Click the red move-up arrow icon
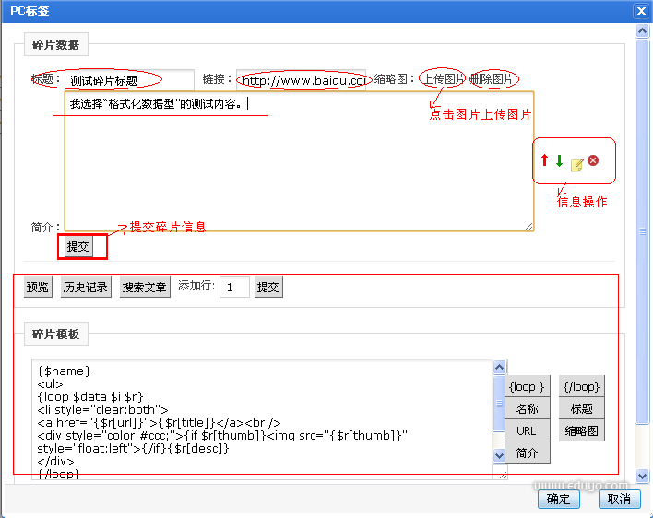The image size is (653, 518). (x=544, y=160)
